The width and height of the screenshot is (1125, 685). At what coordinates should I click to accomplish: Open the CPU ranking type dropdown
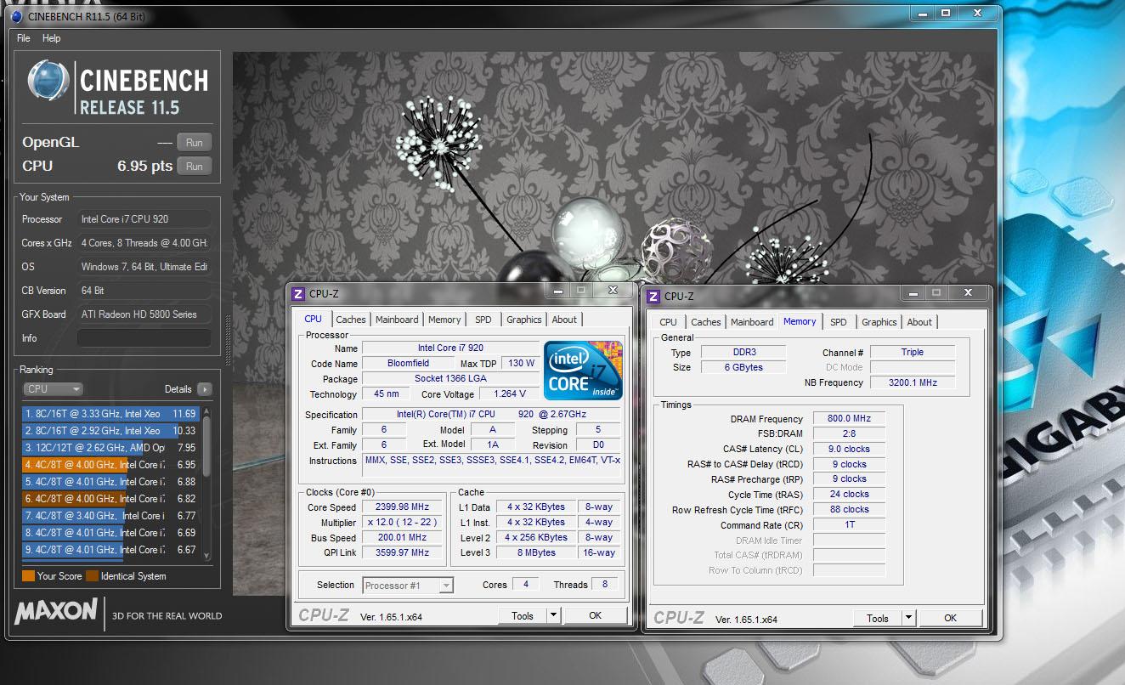point(53,389)
